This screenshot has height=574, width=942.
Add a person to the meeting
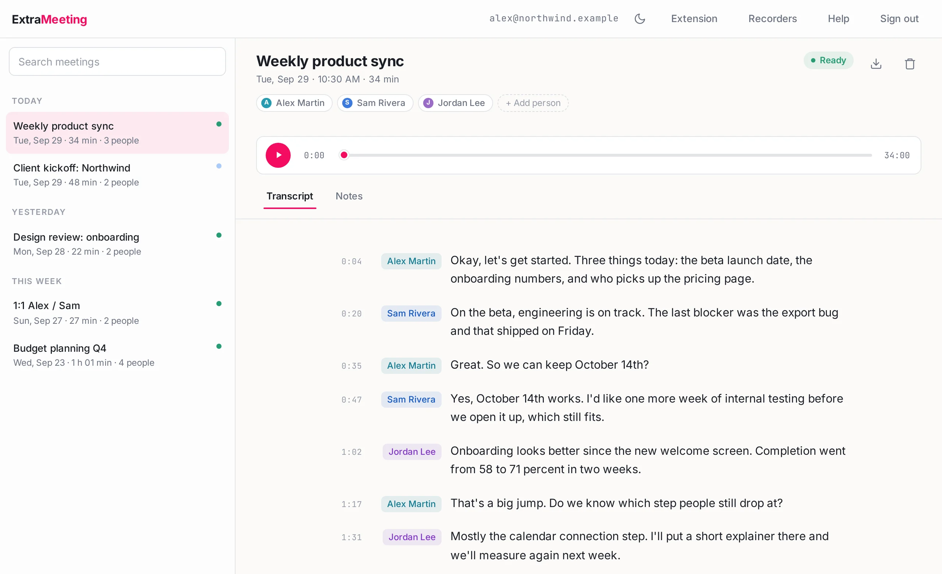[533, 103]
